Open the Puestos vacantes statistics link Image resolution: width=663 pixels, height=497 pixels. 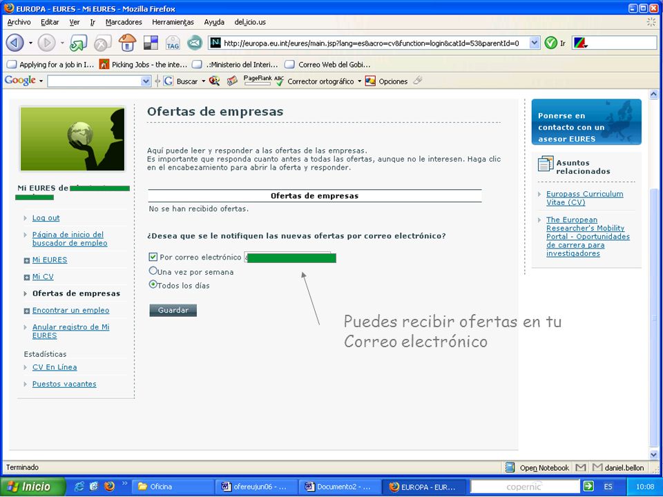[x=64, y=384]
